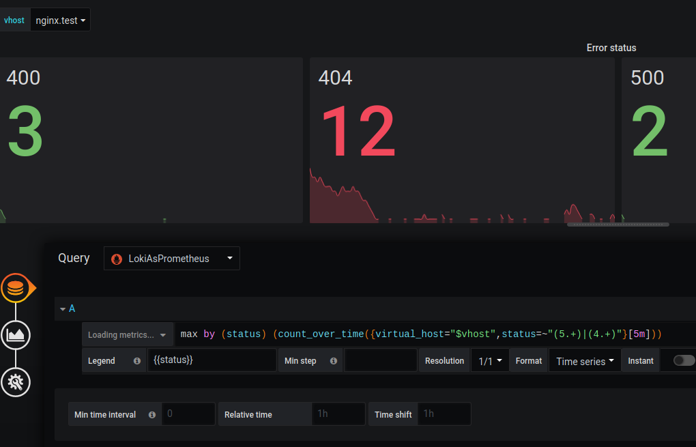Image resolution: width=696 pixels, height=447 pixels.
Task: Click the 404 stat panel value
Action: point(357,132)
